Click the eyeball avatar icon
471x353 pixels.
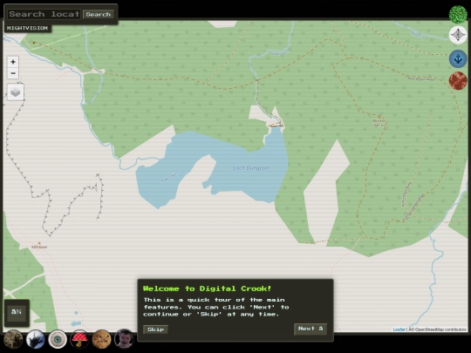(x=58, y=339)
